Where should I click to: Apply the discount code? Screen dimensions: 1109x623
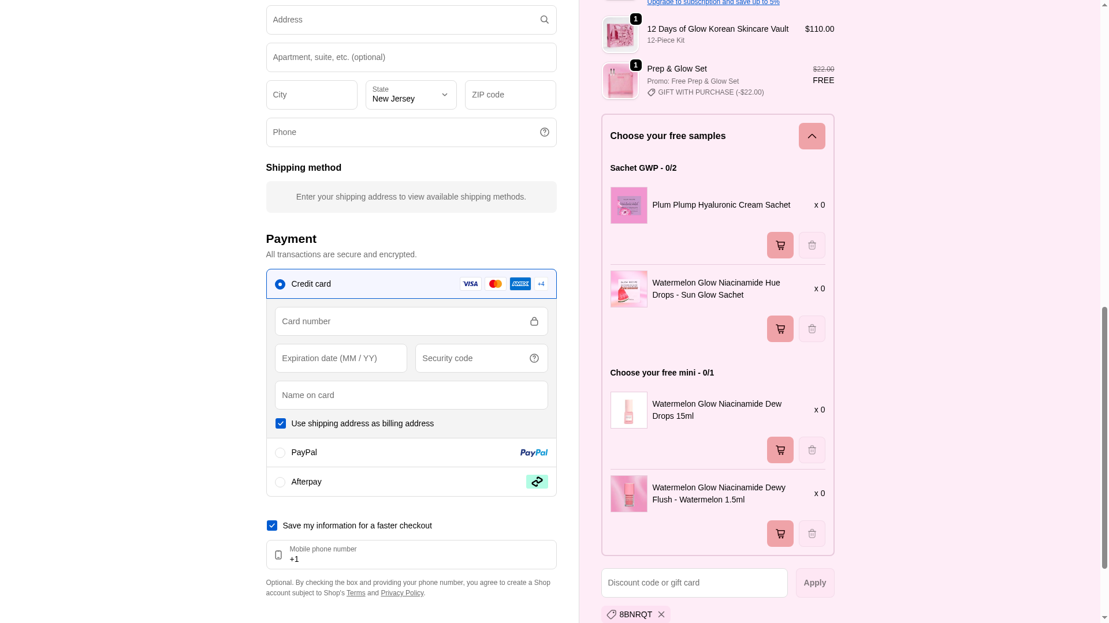click(814, 583)
